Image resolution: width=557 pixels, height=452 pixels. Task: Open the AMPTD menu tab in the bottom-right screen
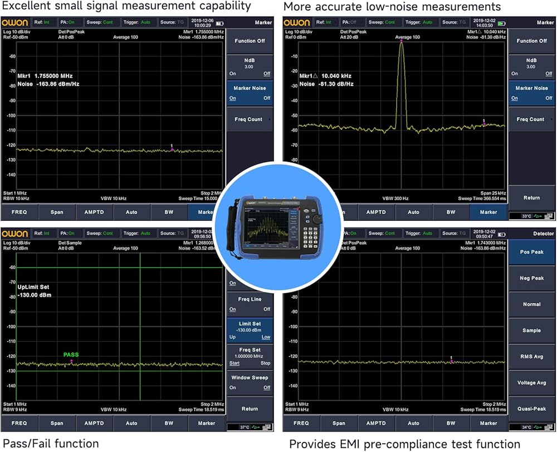pos(376,423)
